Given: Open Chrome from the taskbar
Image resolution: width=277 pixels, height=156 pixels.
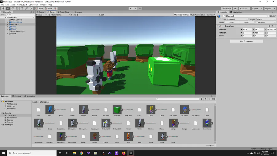Looking at the screenshot, I should 81,153.
